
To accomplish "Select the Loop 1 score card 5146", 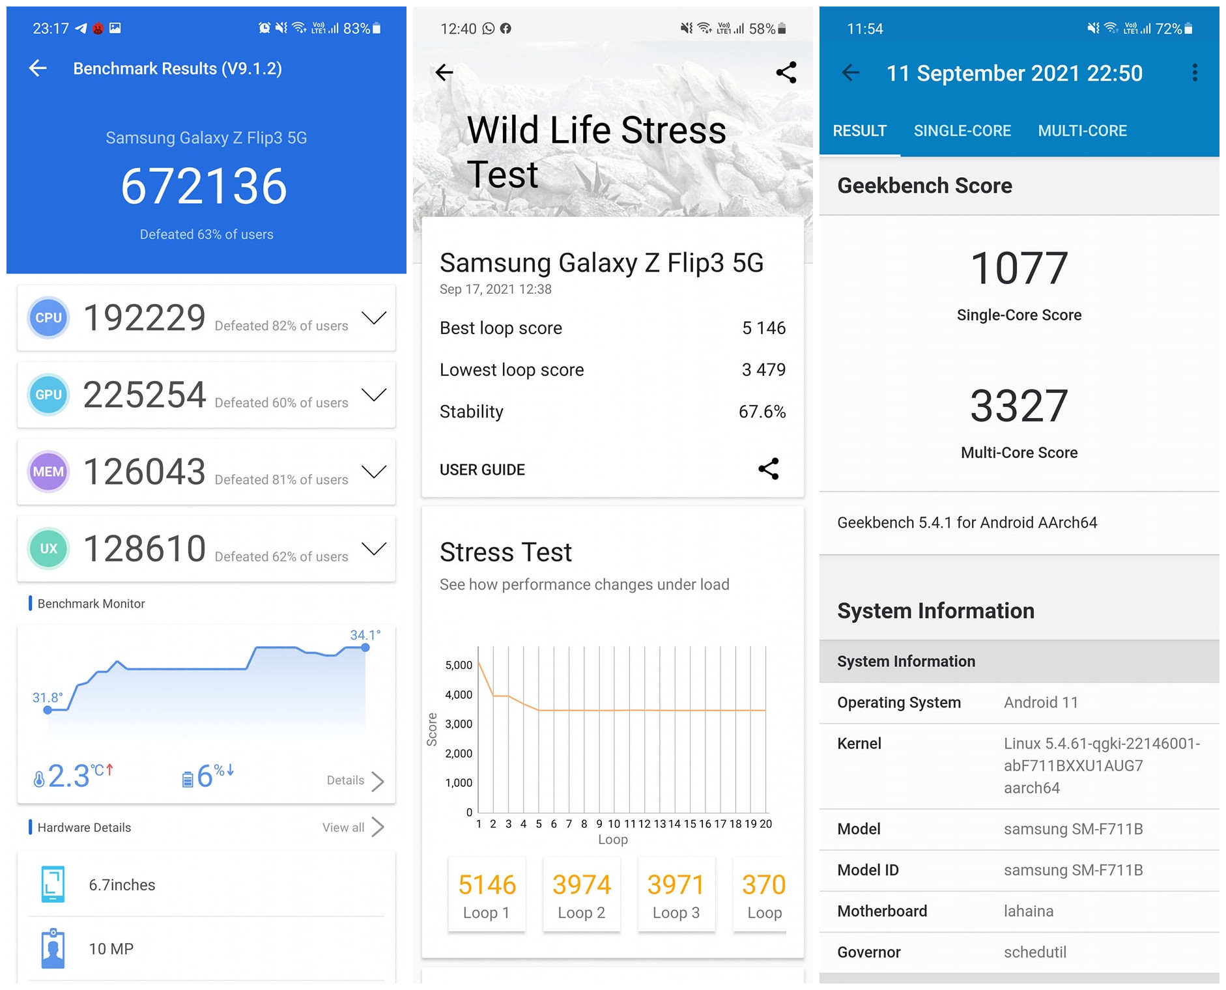I will (487, 895).
